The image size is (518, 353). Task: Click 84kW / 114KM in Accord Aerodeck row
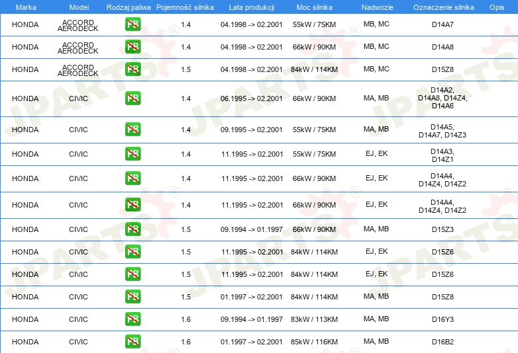314,69
